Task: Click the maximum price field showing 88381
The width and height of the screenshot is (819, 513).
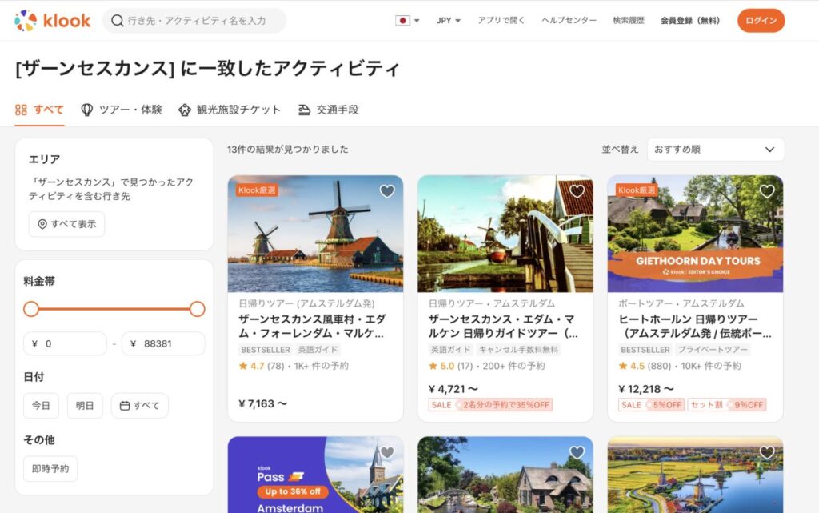Action: (x=163, y=343)
